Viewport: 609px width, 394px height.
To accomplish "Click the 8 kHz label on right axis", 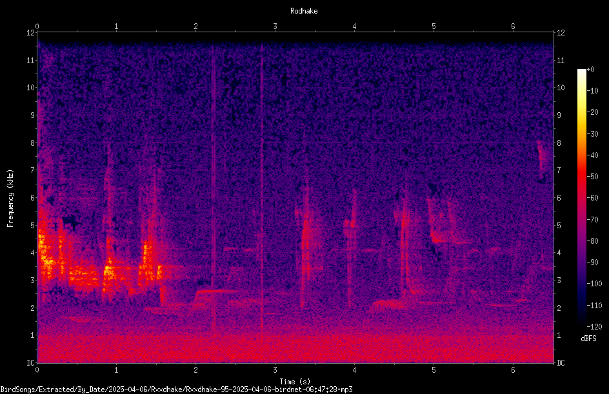I will click(x=559, y=143).
